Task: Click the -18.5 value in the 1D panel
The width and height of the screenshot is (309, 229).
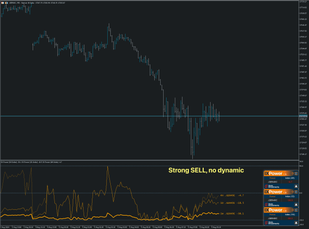Action: coord(290,200)
